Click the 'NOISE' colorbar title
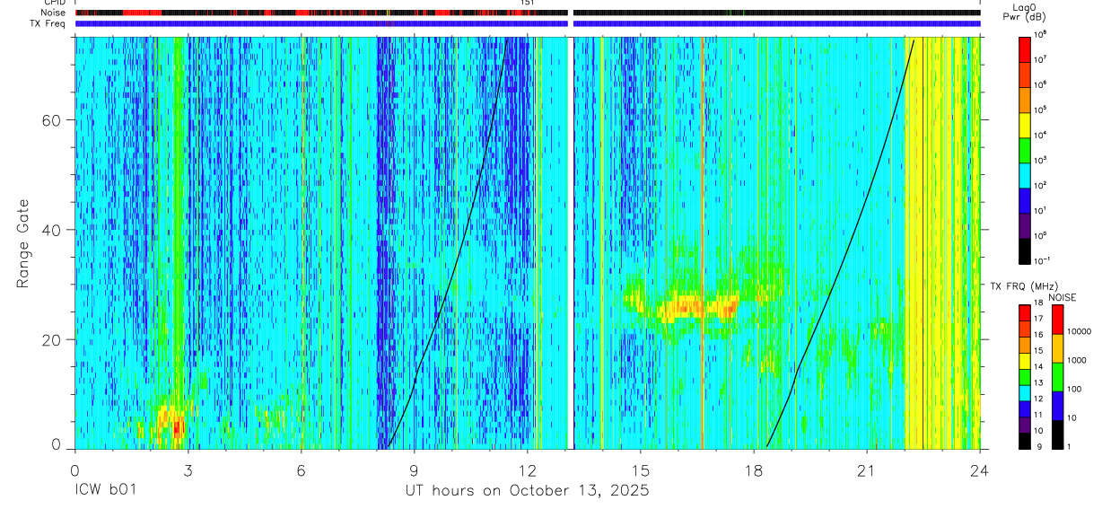 [x=1062, y=297]
